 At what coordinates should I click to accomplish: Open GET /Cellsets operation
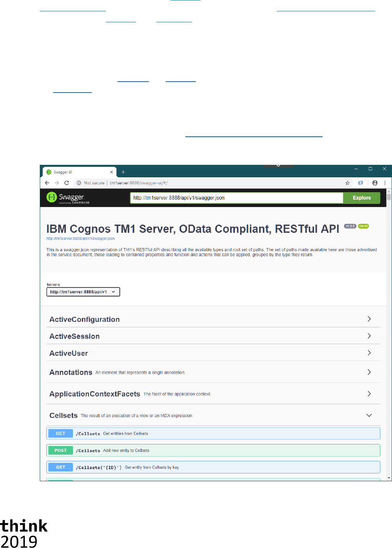pos(213,433)
